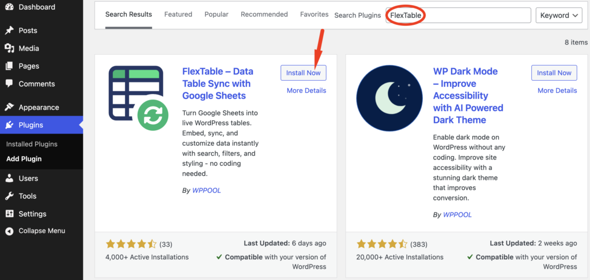
Task: Open the Keyword search-type dropdown
Action: point(559,16)
